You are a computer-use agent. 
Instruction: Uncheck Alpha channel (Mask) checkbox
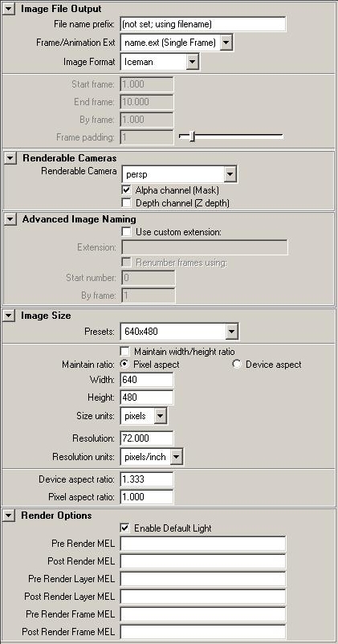(127, 190)
